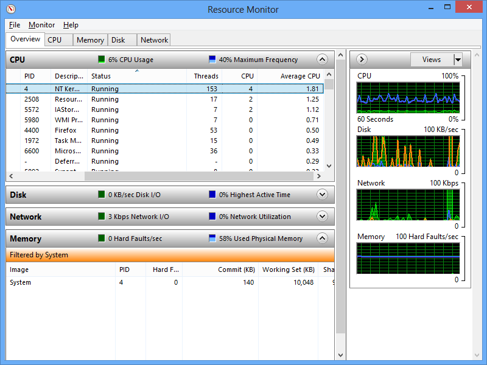Click the Filtered by System banner
487x365 pixels.
pyautogui.click(x=170, y=255)
